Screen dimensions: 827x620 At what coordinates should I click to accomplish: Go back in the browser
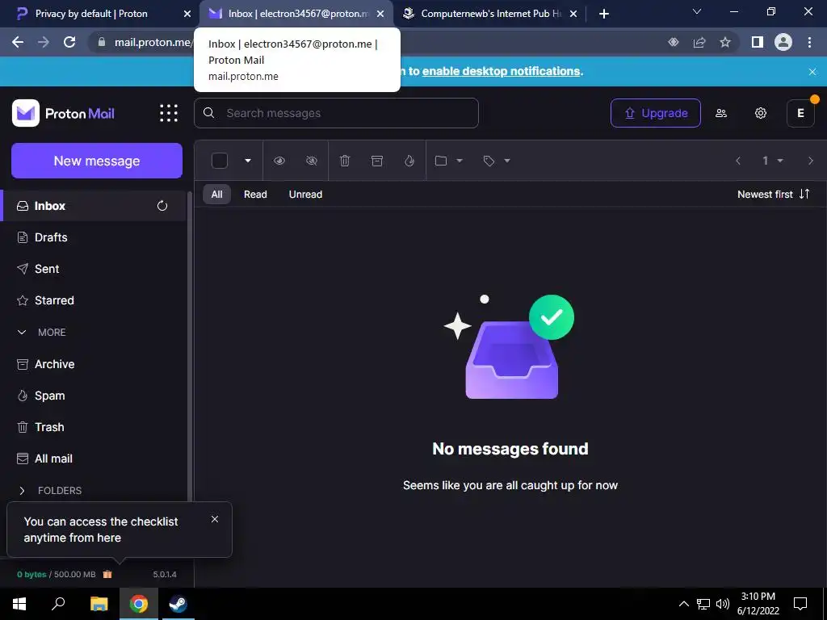[18, 42]
